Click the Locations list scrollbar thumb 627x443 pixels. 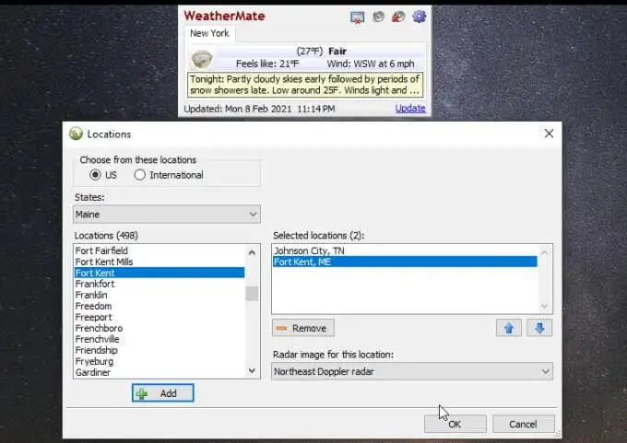pos(252,294)
